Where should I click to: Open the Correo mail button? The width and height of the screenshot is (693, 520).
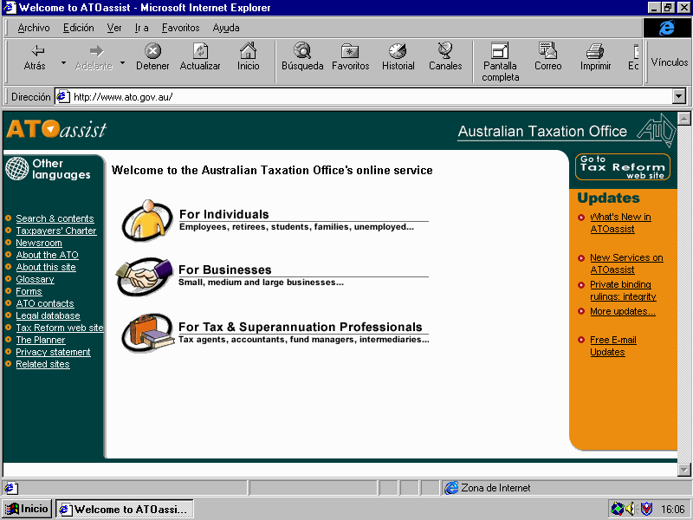coord(548,57)
